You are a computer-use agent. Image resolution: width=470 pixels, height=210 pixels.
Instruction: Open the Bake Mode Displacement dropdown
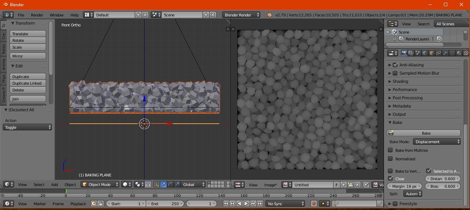point(437,142)
